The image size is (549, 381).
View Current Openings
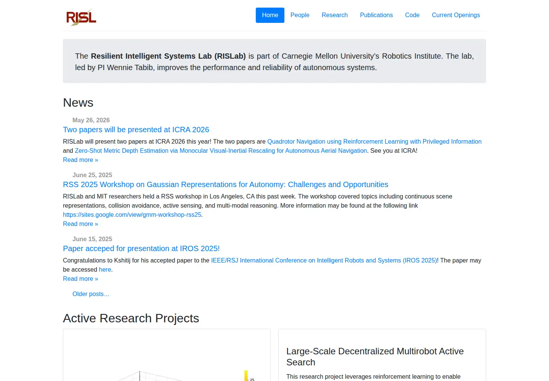(x=456, y=15)
